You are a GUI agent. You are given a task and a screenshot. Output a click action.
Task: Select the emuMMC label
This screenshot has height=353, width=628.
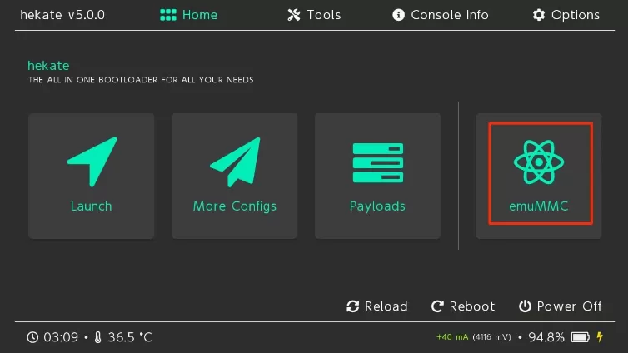[x=538, y=206]
